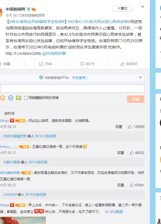Open hashtag #台湾42.6%受访民众担心两岸战争#
The width and height of the screenshot is (161, 224).
click(99, 22)
